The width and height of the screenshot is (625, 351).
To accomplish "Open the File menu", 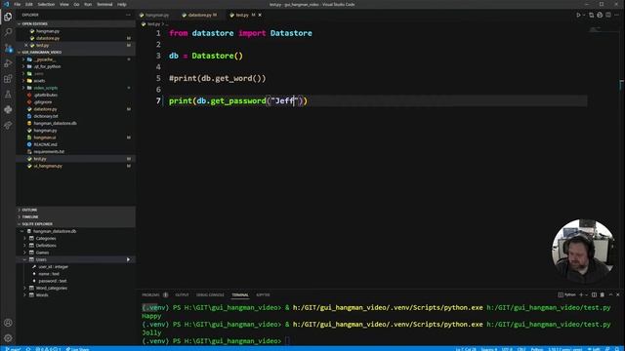I will coord(18,4).
